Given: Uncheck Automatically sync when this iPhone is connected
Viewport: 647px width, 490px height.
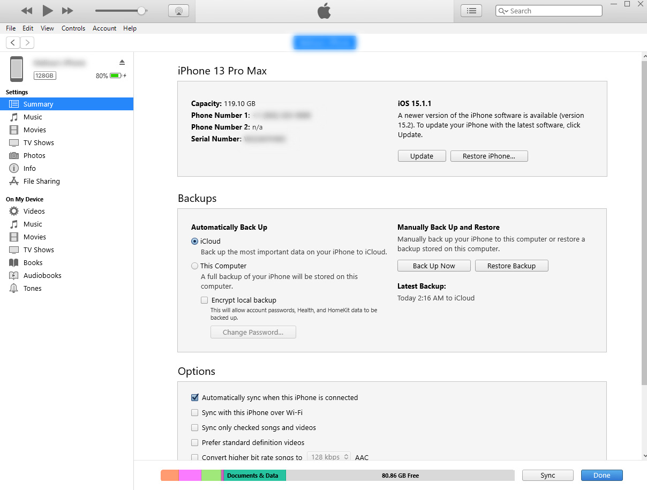Looking at the screenshot, I should click(195, 398).
